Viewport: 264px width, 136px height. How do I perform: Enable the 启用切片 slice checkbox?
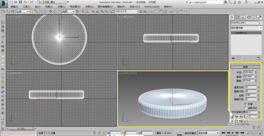coord(246,108)
